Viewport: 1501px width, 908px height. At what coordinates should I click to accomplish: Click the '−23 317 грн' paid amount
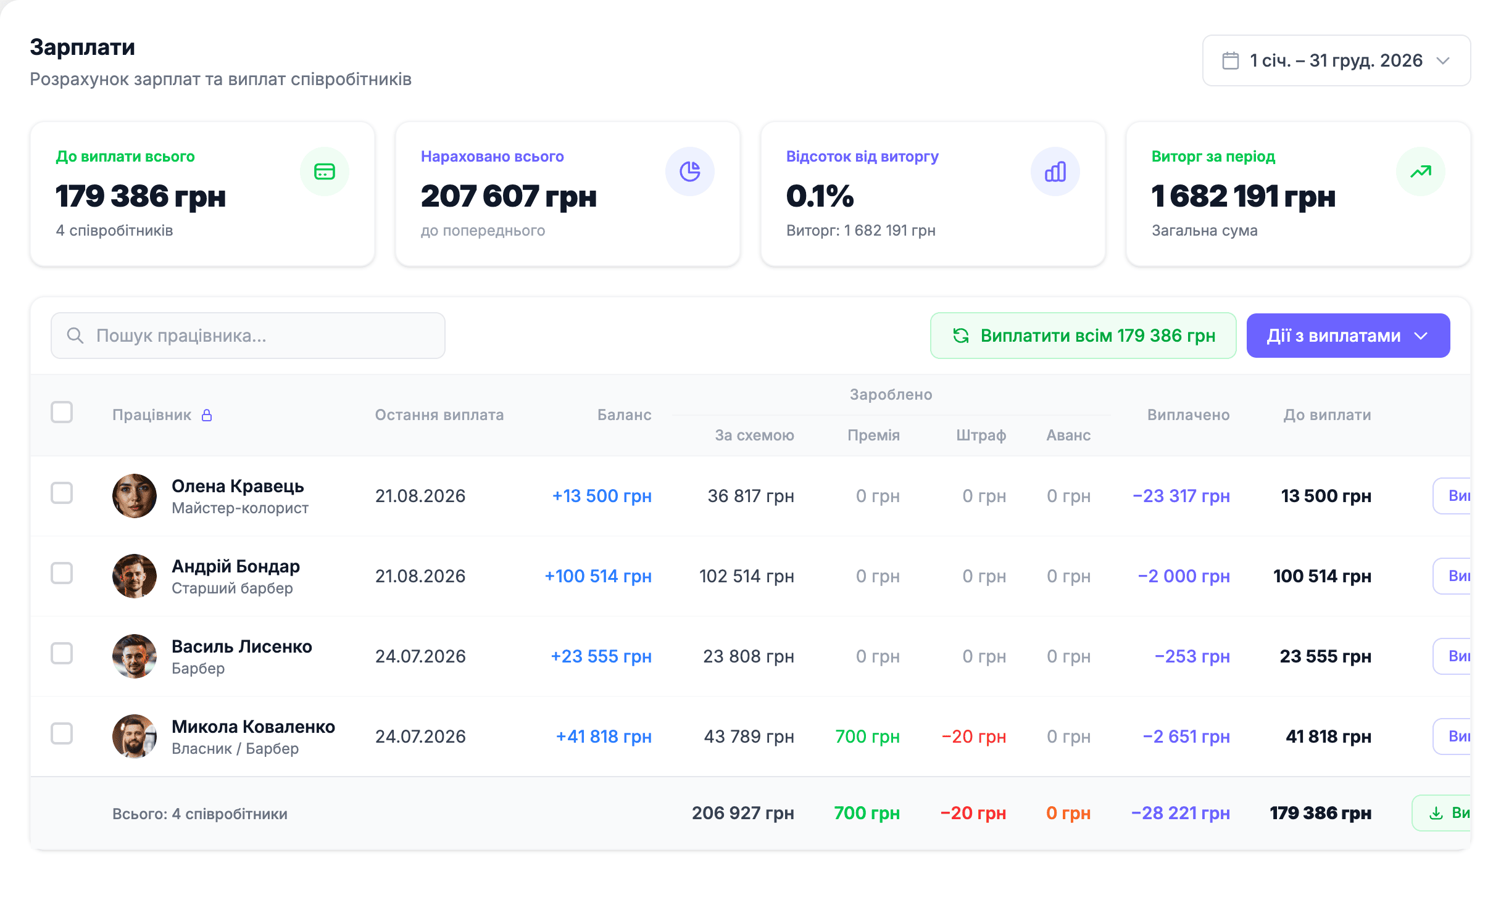[1181, 496]
